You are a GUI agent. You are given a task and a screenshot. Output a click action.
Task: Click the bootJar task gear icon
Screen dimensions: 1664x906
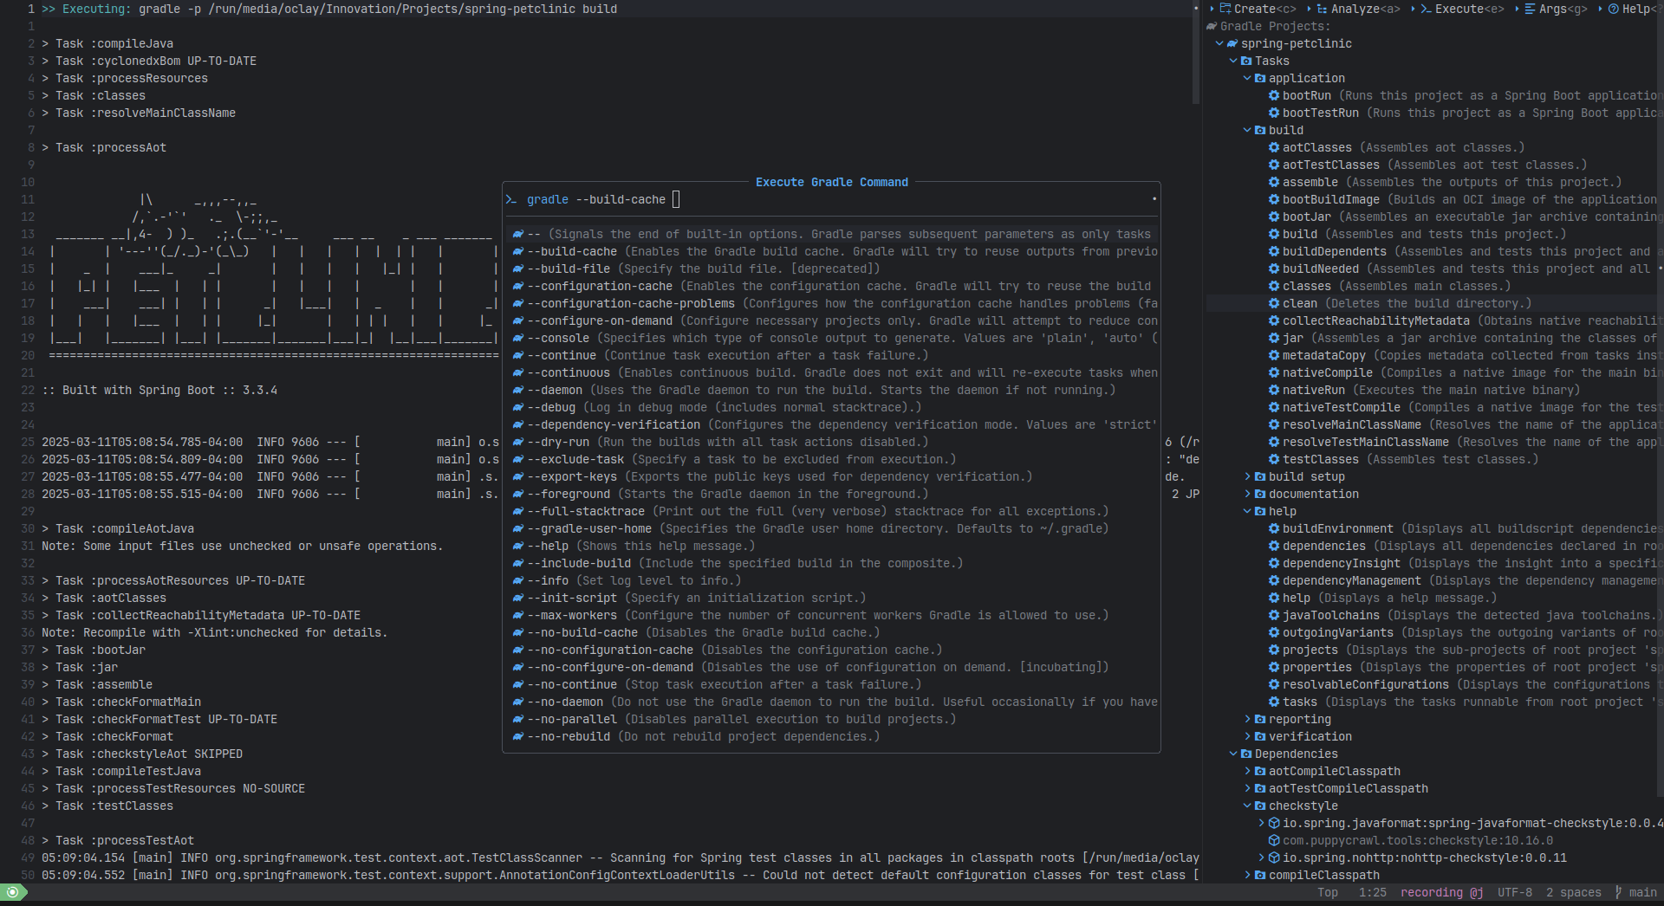(1274, 217)
